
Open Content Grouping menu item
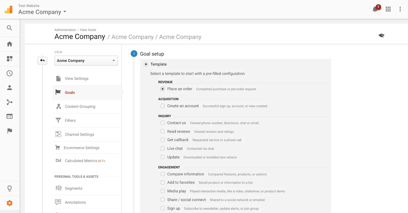click(x=87, y=106)
